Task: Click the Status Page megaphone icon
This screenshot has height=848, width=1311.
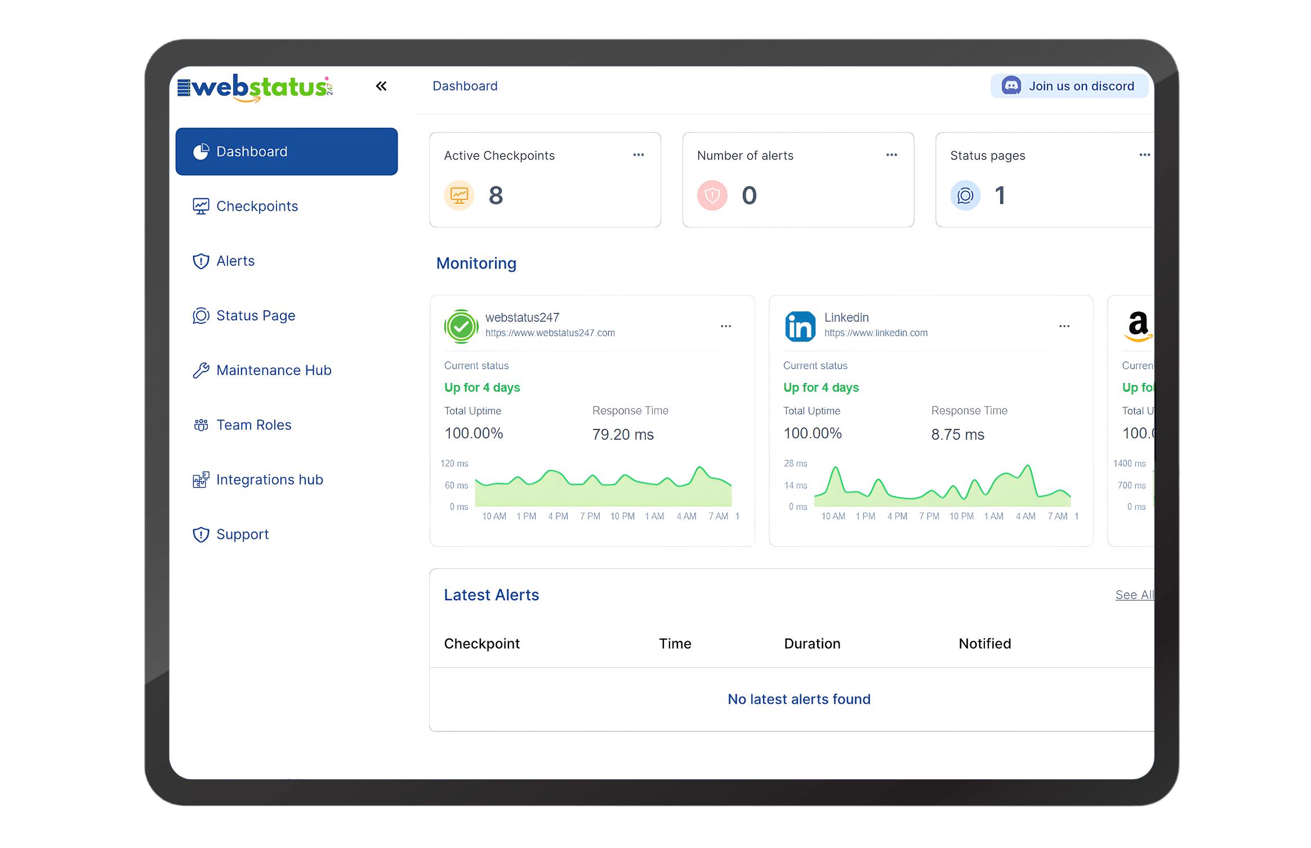Action: coord(200,315)
